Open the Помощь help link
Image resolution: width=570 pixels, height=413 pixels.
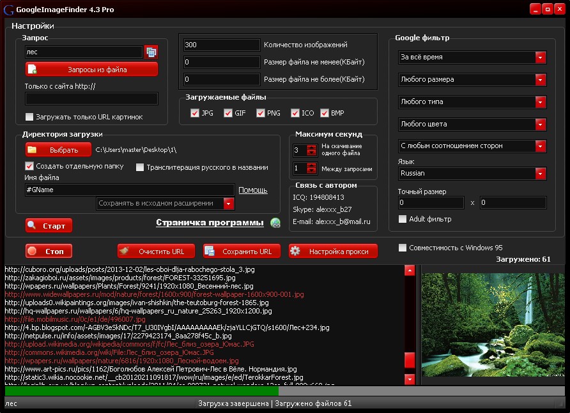[253, 190]
